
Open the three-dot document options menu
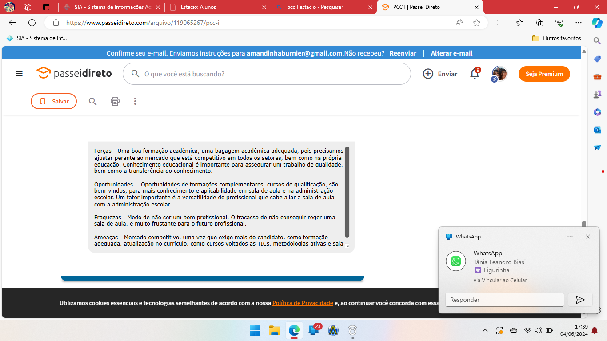coord(135,101)
